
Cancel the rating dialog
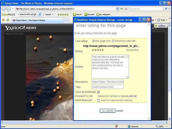[119, 111]
